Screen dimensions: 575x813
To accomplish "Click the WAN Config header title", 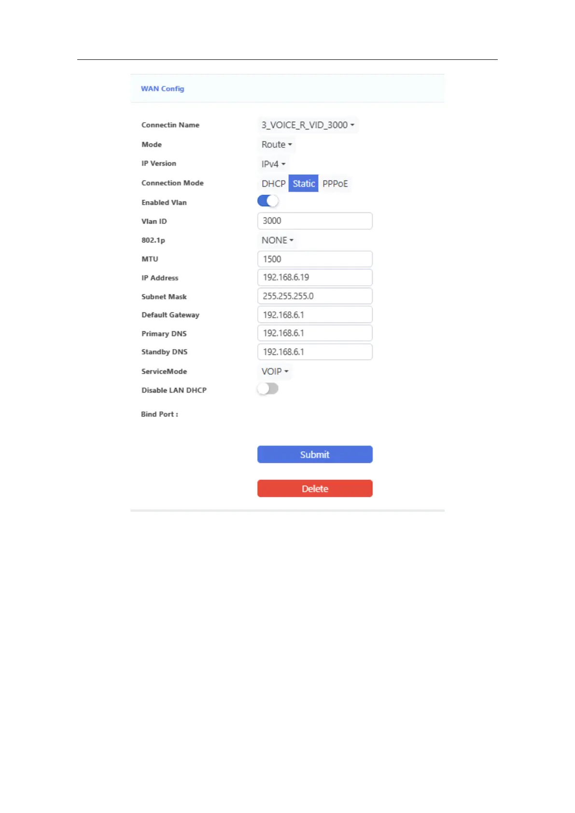I will tap(162, 89).
